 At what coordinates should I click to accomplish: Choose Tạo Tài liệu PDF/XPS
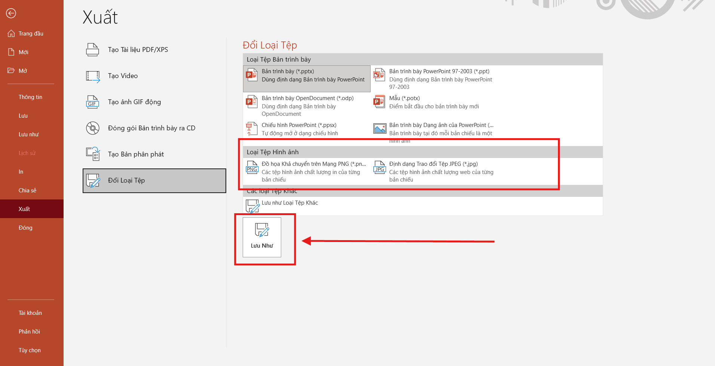(154, 50)
